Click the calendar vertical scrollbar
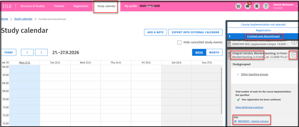Viewport: 299px width, 127px height. coord(221,91)
